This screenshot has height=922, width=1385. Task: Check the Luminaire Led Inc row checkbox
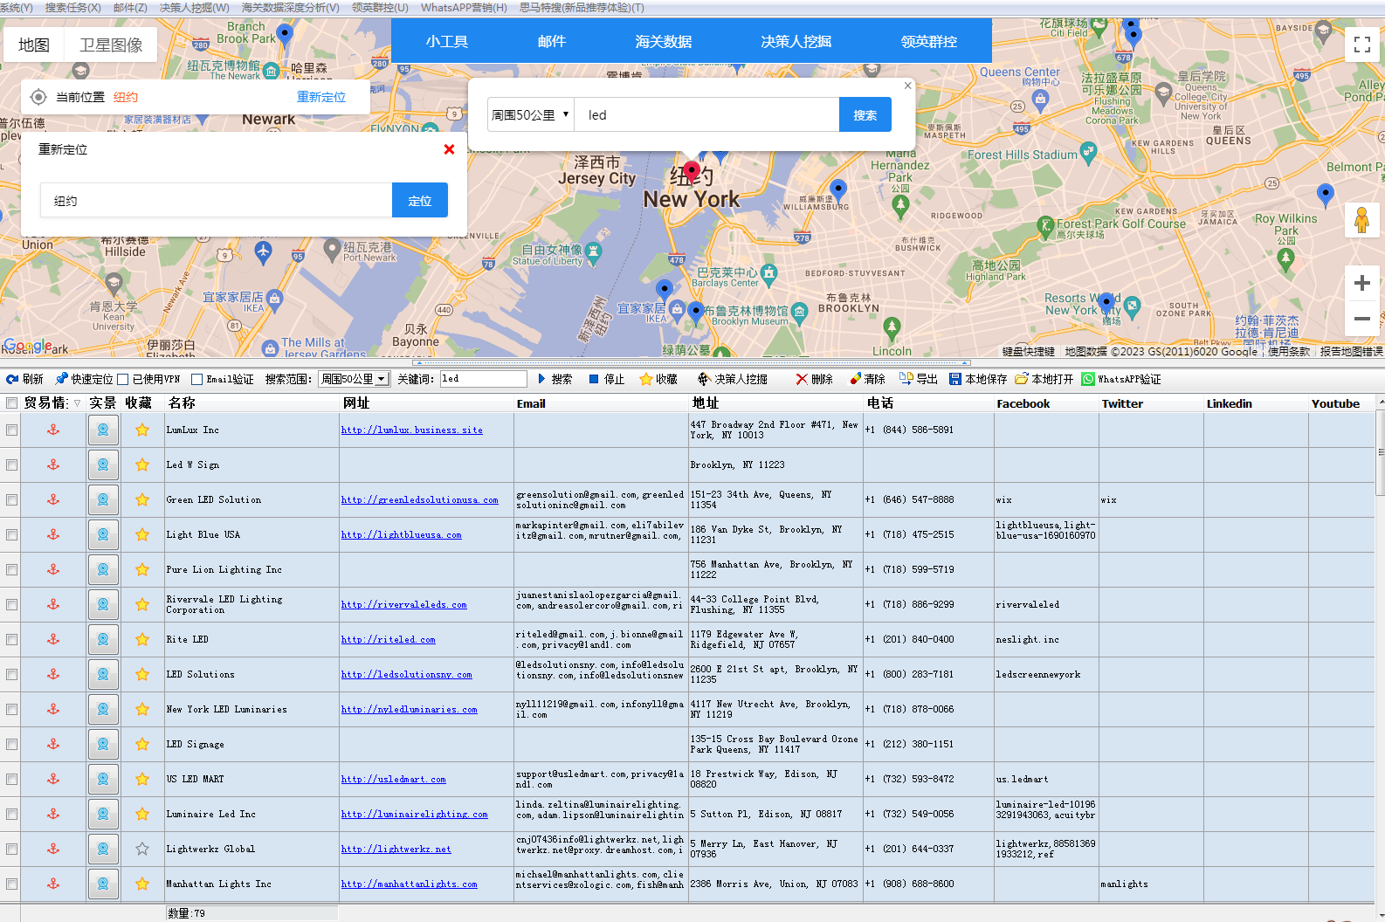11,814
